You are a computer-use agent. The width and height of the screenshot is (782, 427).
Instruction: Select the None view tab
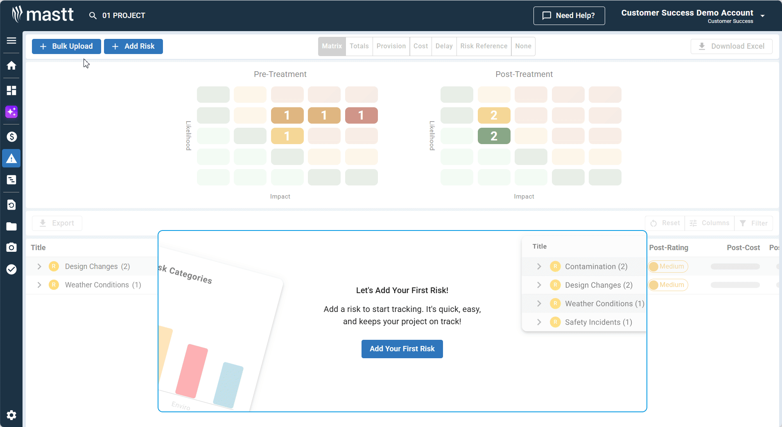[523, 46]
